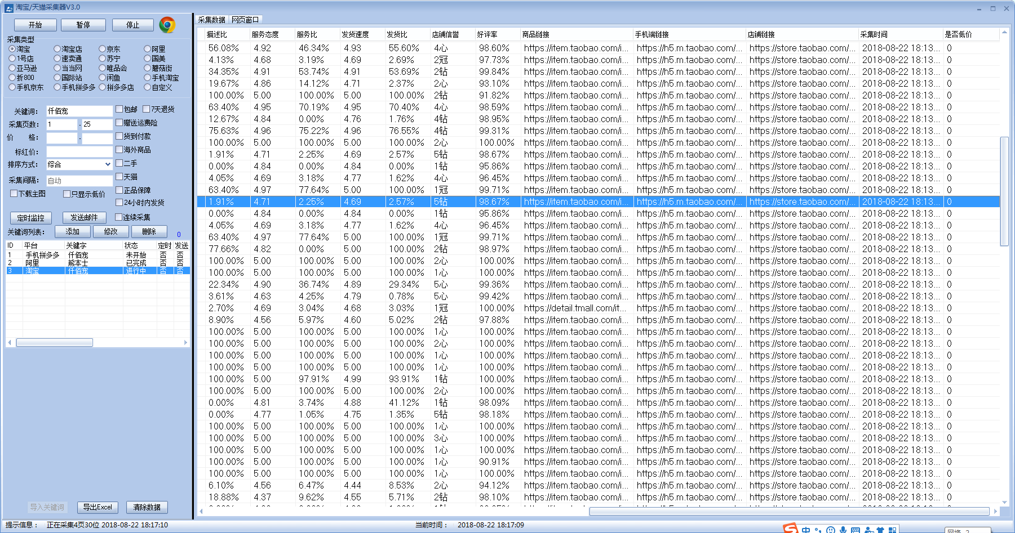Image resolution: width=1015 pixels, height=533 pixels.
Task: Toggle the punctuation mode icon in IME bar
Action: click(818, 530)
